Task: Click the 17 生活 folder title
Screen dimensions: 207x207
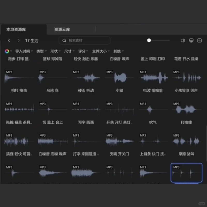Action: pos(32,41)
